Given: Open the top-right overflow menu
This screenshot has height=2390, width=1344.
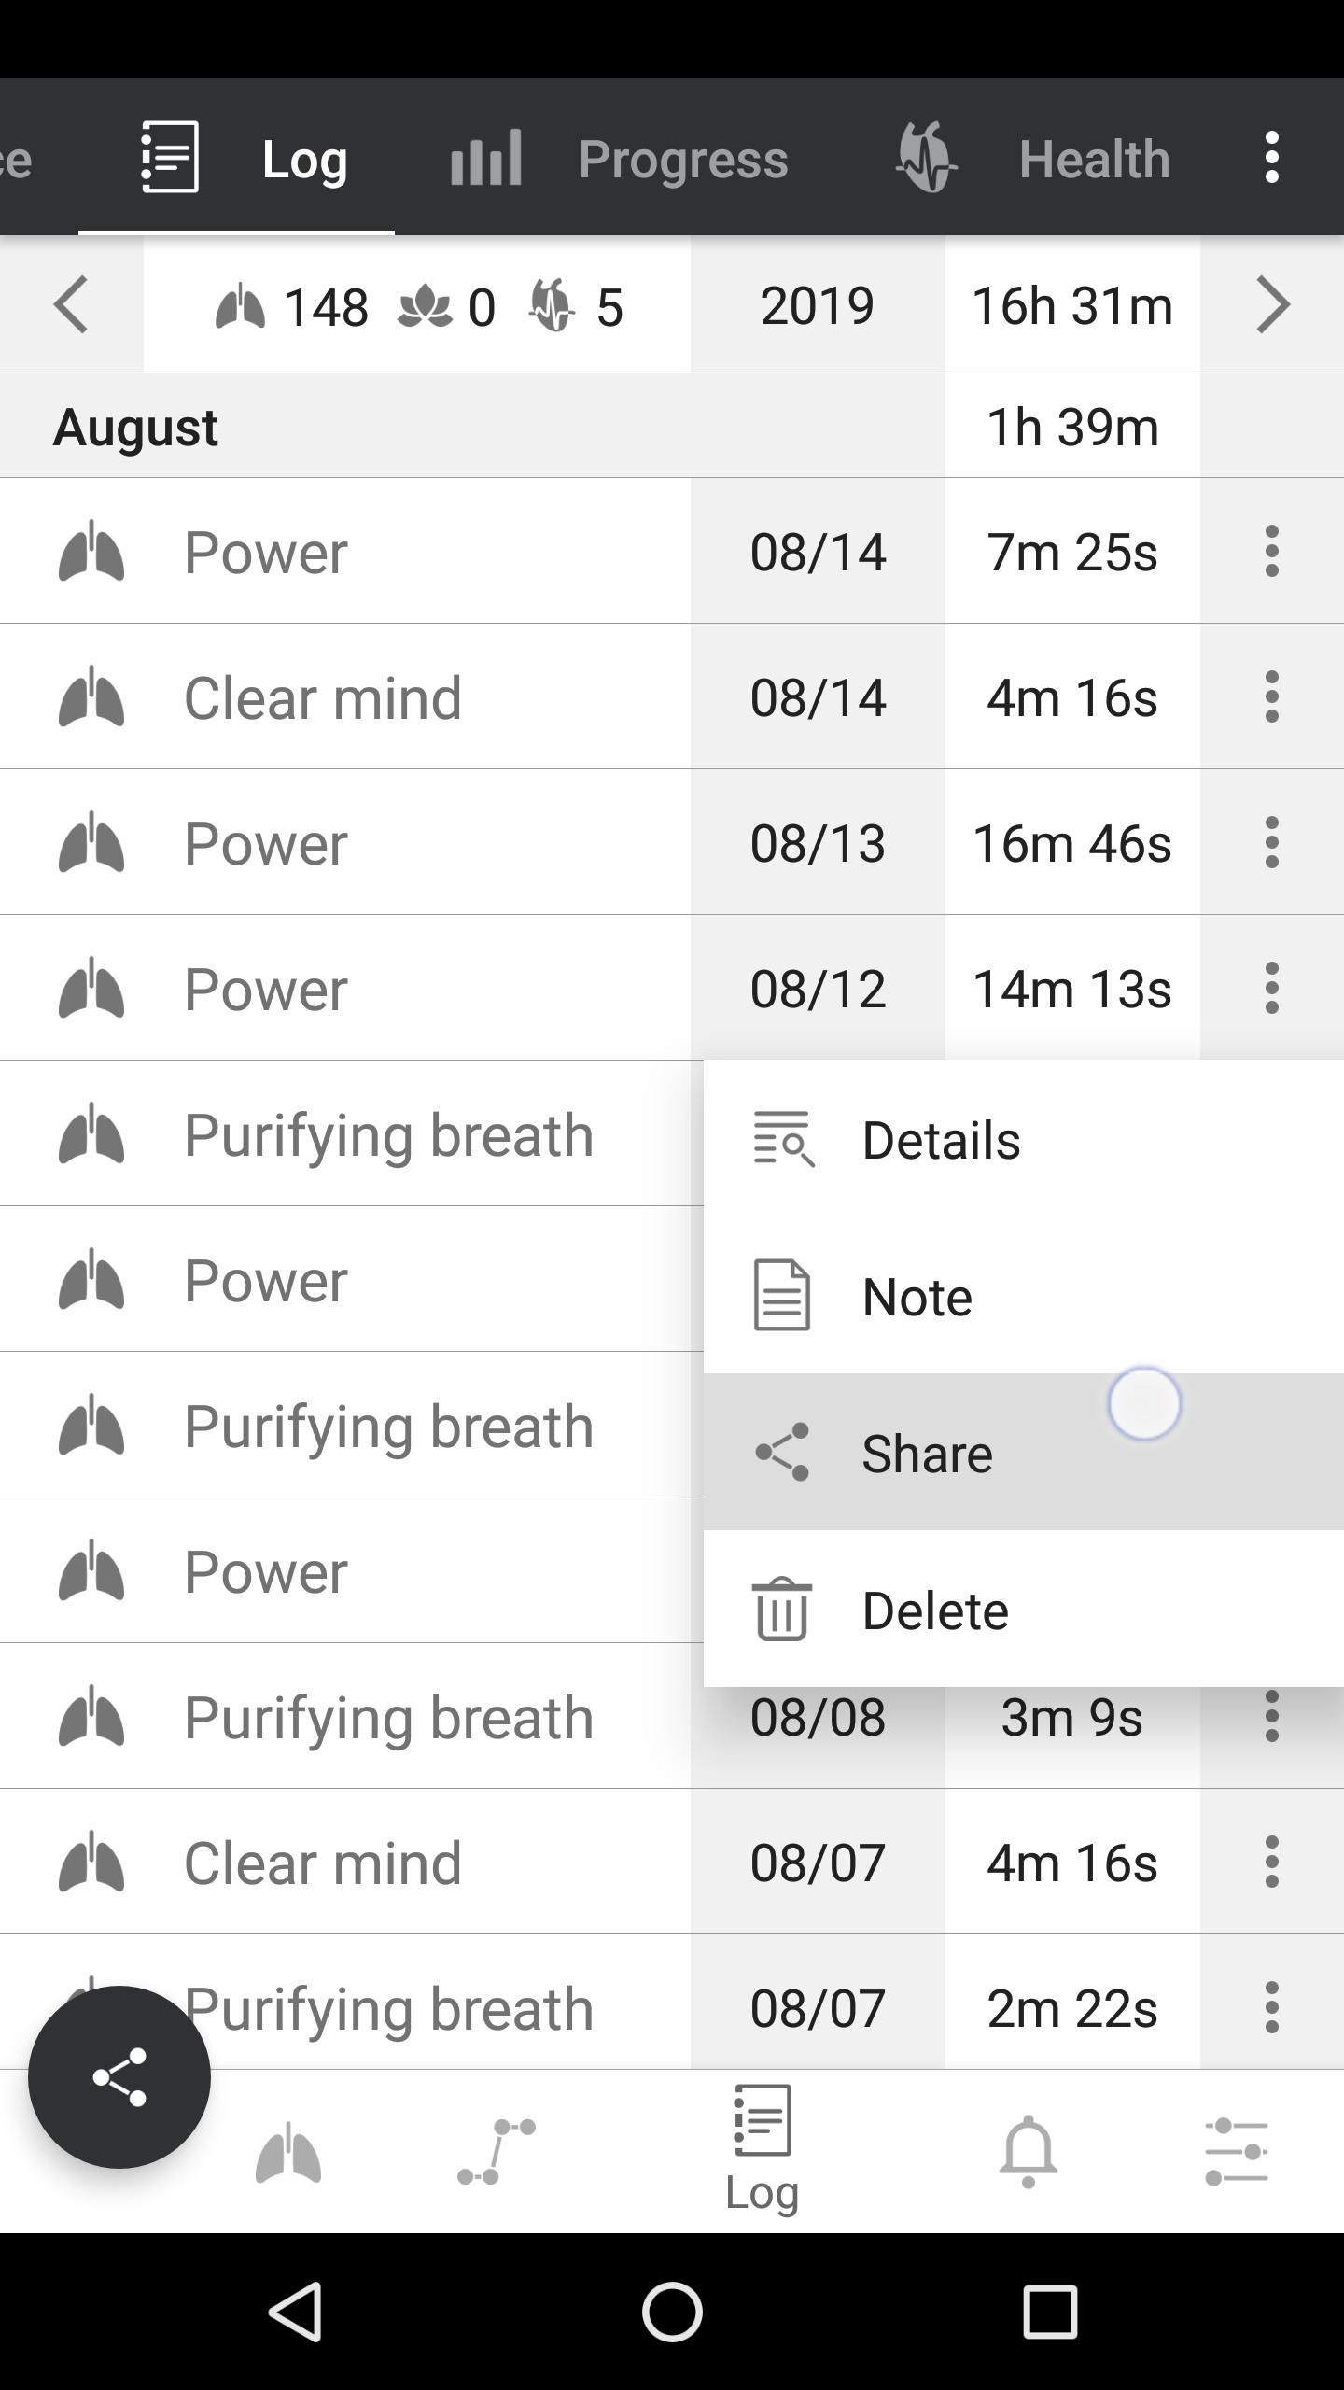Looking at the screenshot, I should pyautogui.click(x=1271, y=157).
